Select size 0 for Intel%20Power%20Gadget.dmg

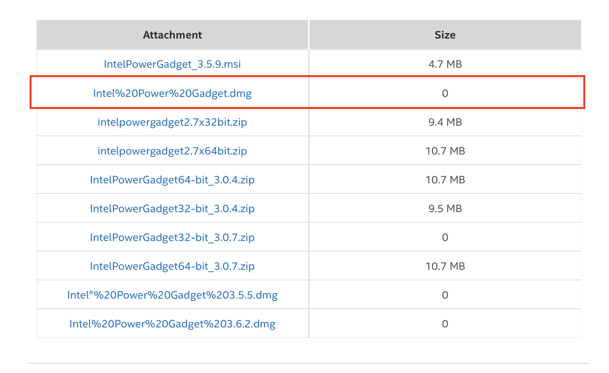(x=445, y=93)
